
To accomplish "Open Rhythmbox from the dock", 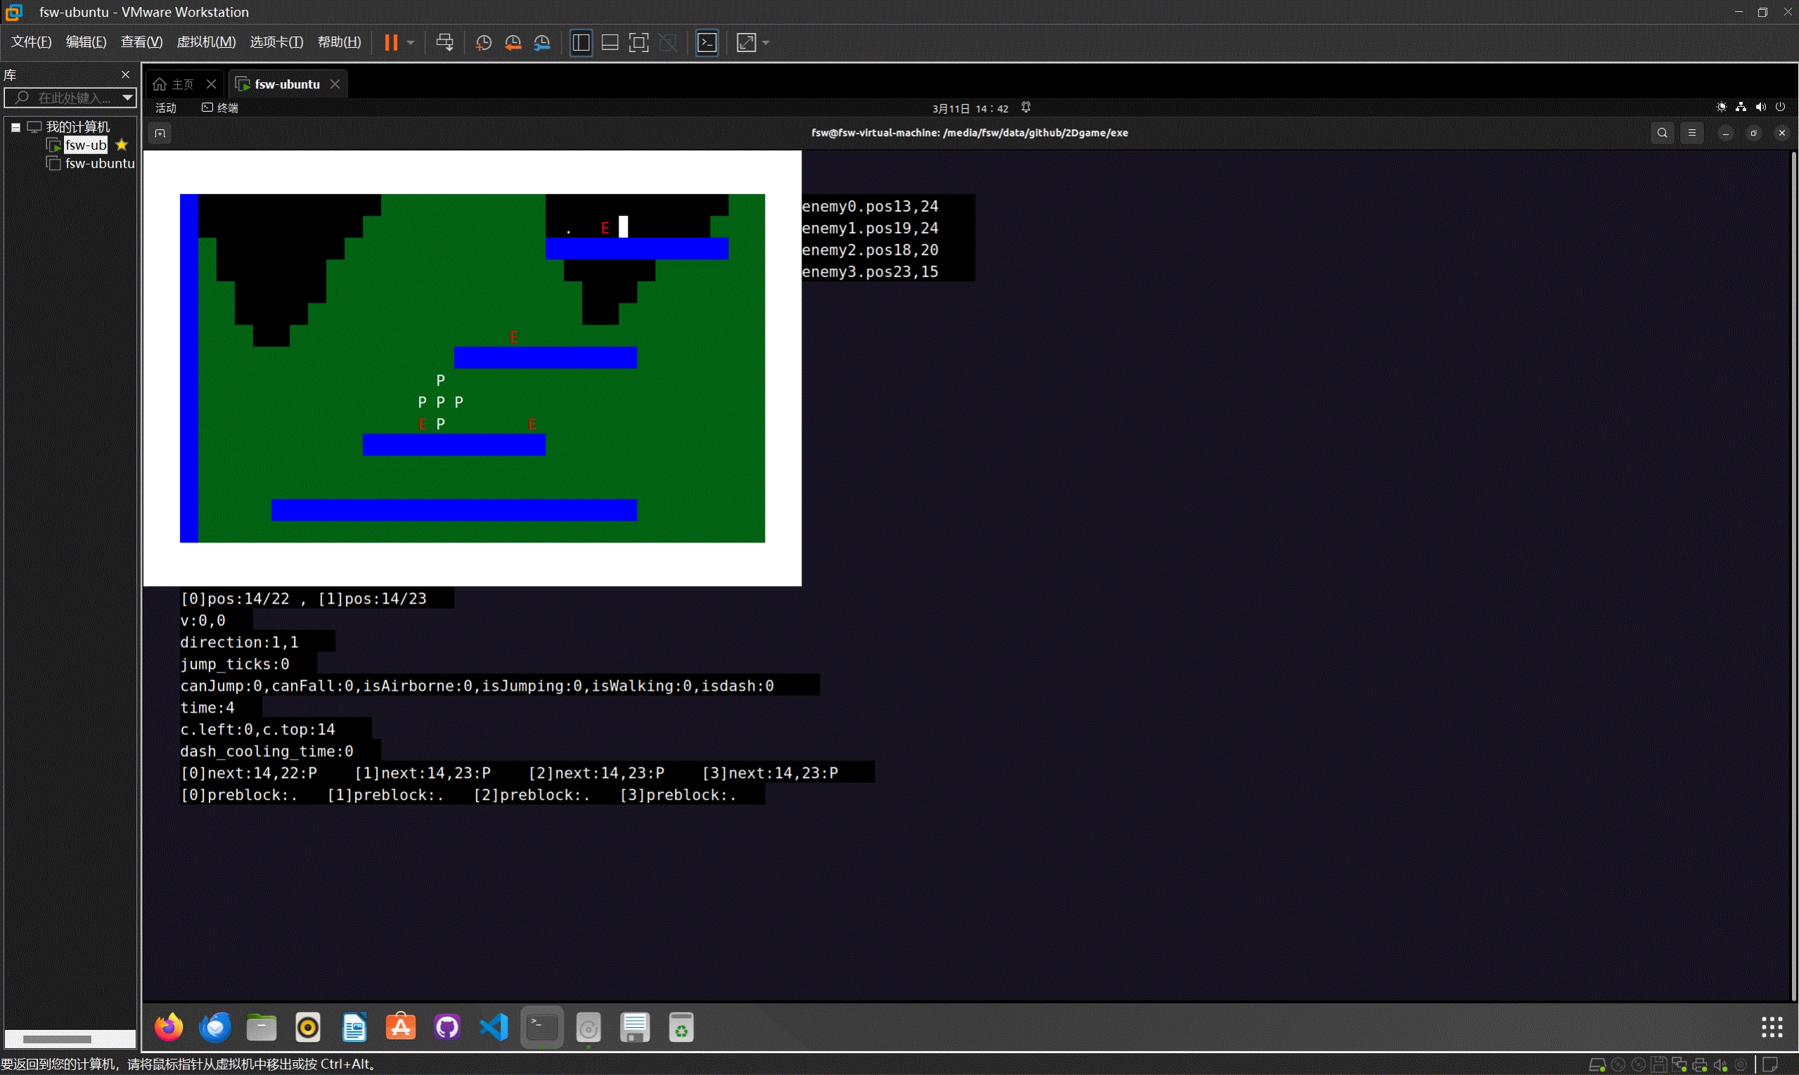I will (x=308, y=1027).
